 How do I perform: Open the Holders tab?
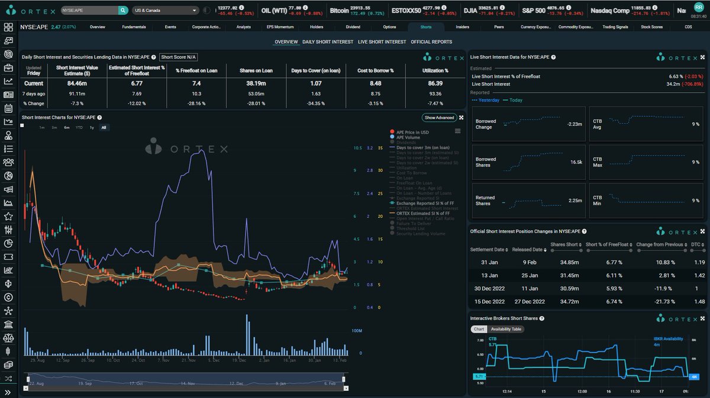317,27
